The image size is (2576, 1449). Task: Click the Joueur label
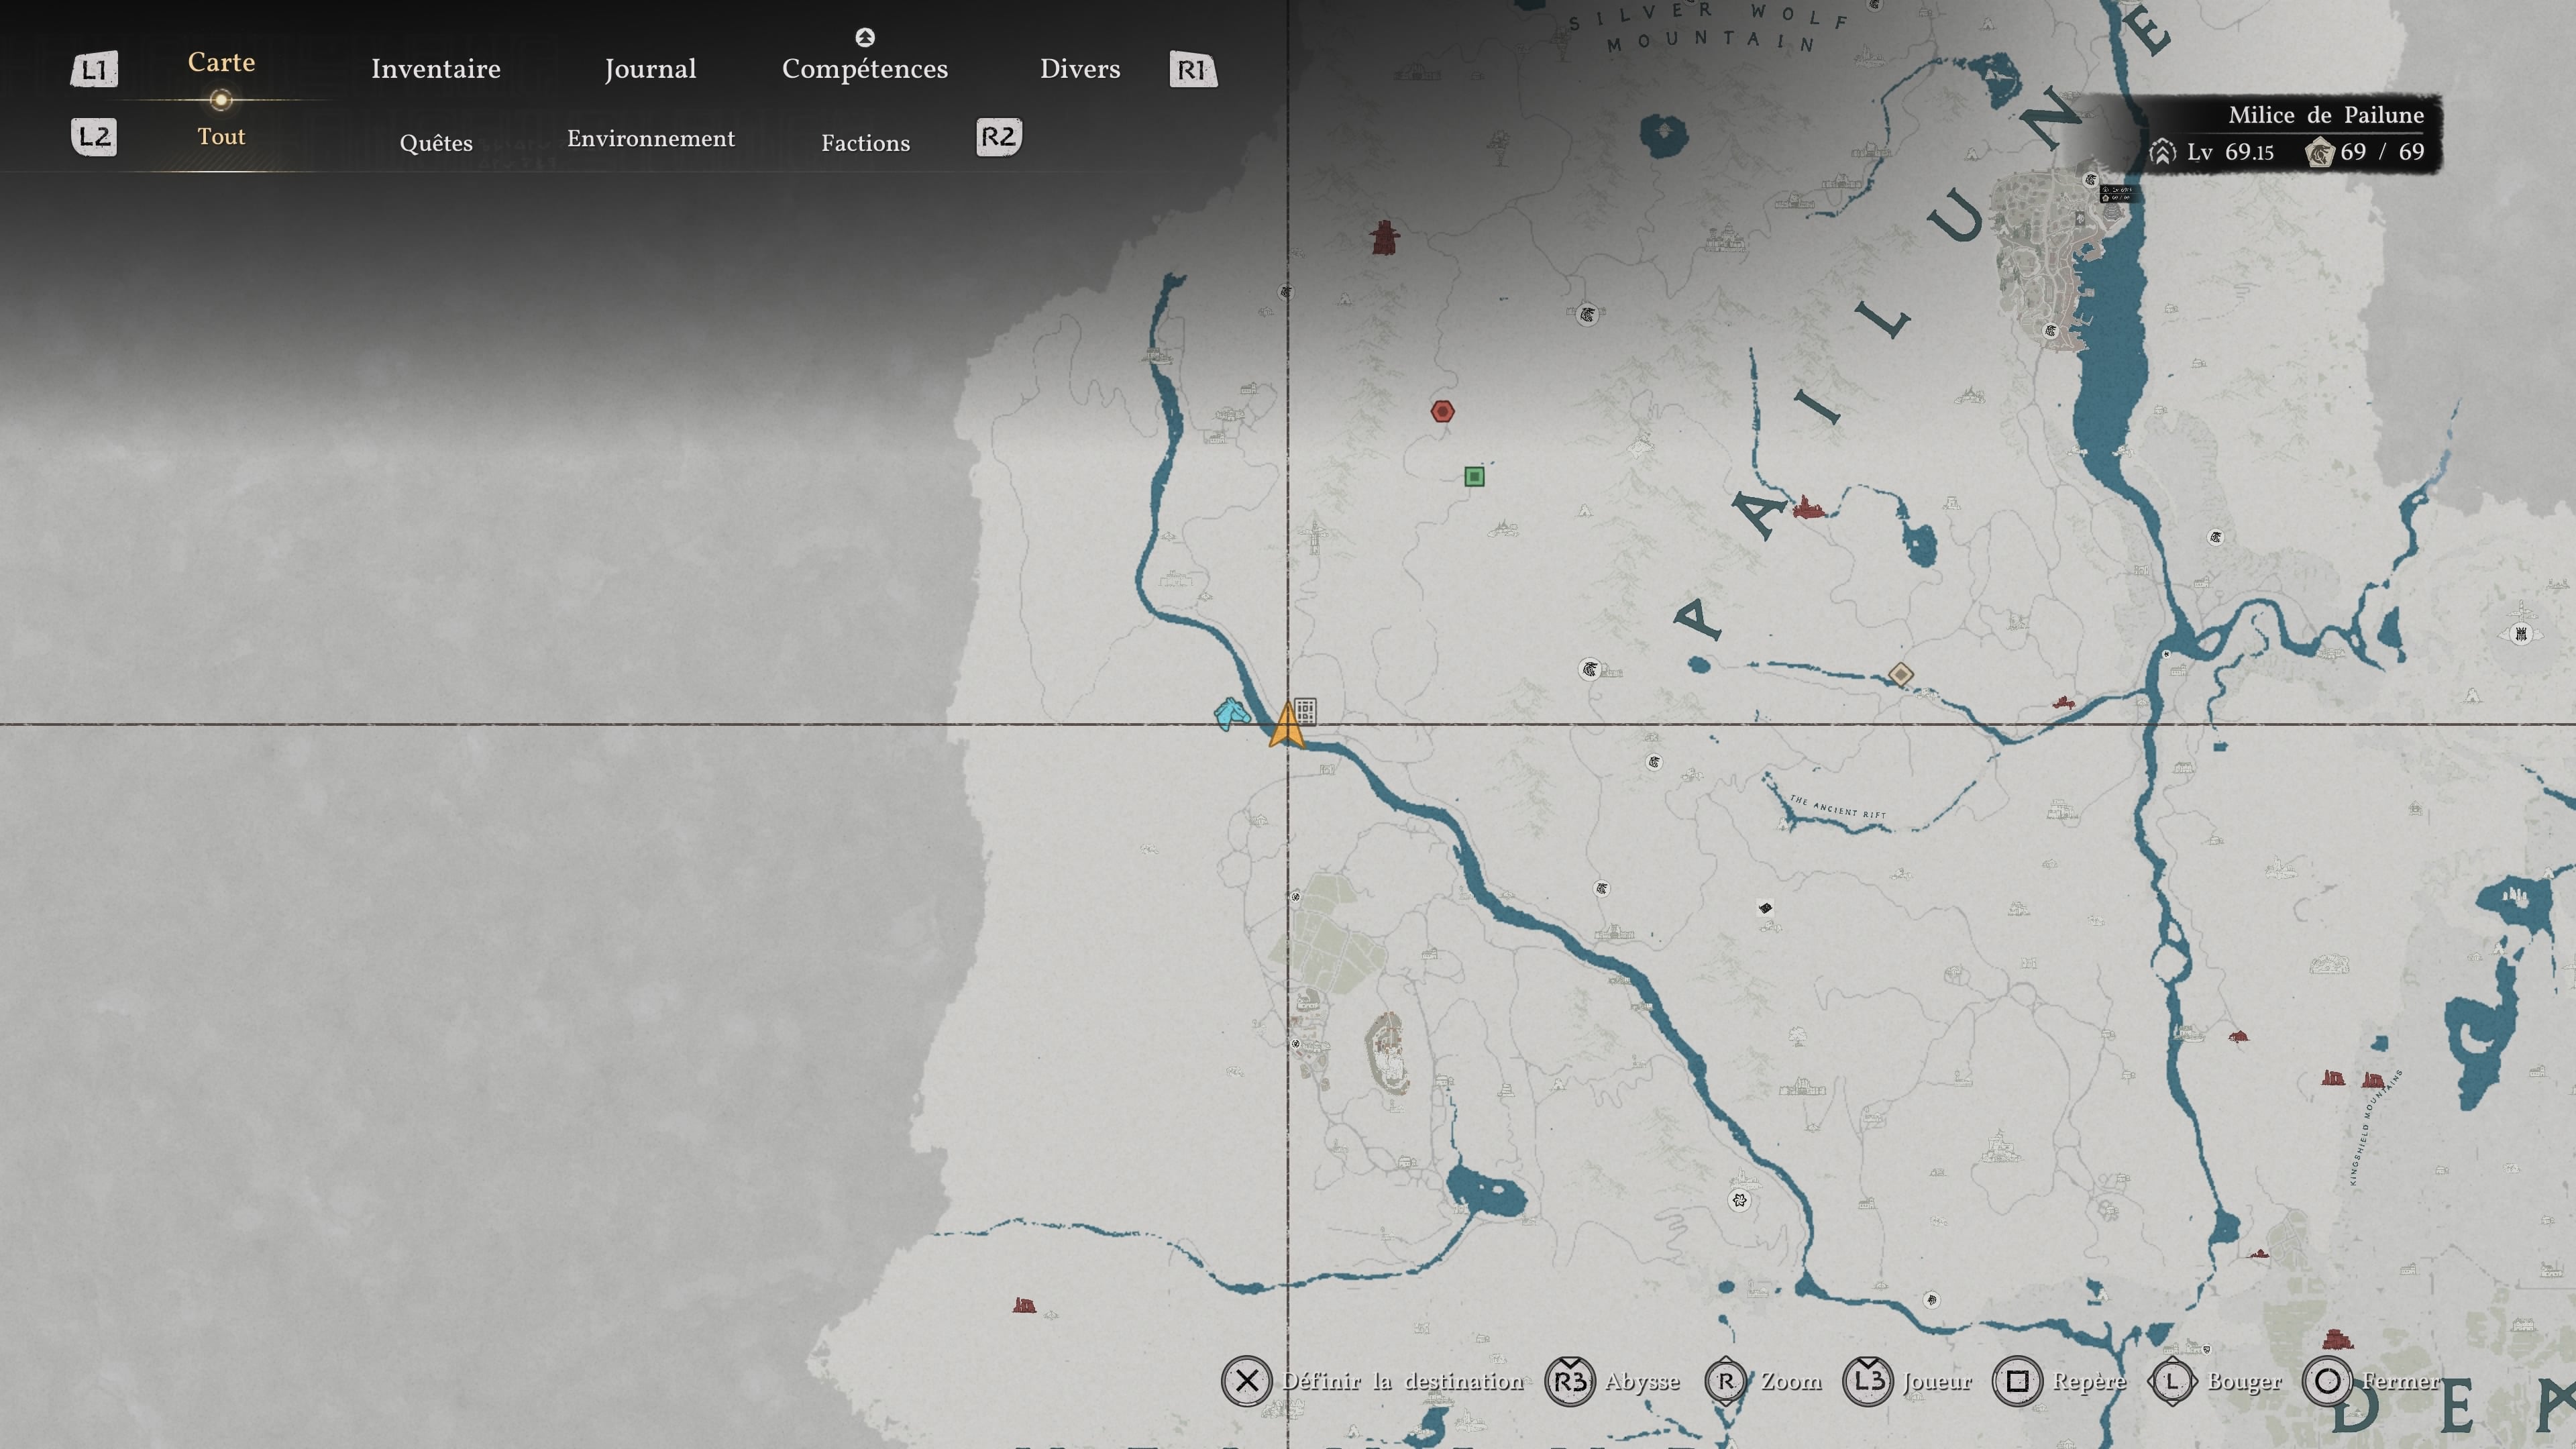click(x=1937, y=1382)
